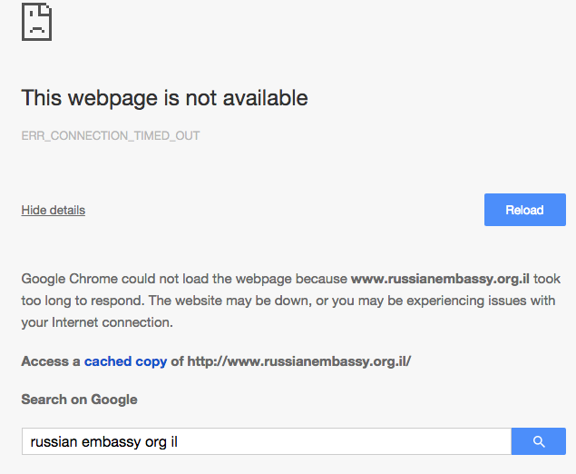
Task: Click the "Search on Google" label
Action: (x=79, y=400)
